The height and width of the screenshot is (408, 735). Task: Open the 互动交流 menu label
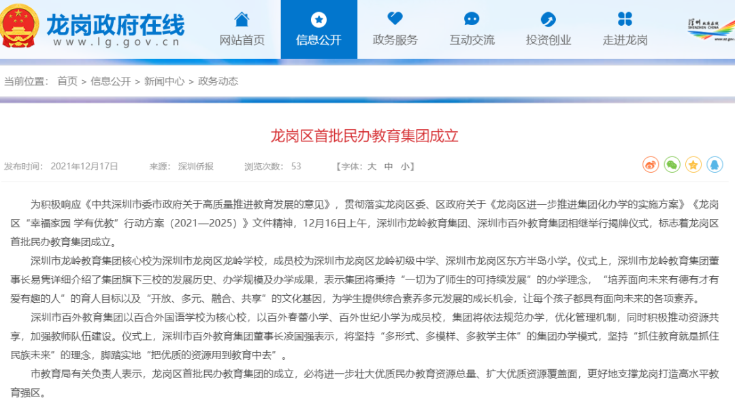tap(472, 40)
